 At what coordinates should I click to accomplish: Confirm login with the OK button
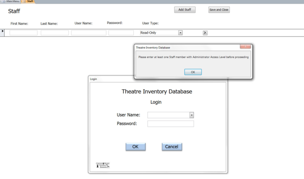pos(136,147)
